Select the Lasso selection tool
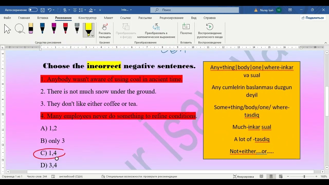 [x=20, y=29]
